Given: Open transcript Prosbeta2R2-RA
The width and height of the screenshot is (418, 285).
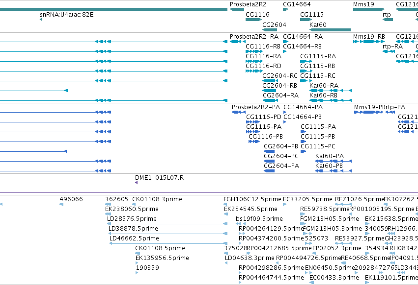Looking at the screenshot, I should click(x=254, y=36).
